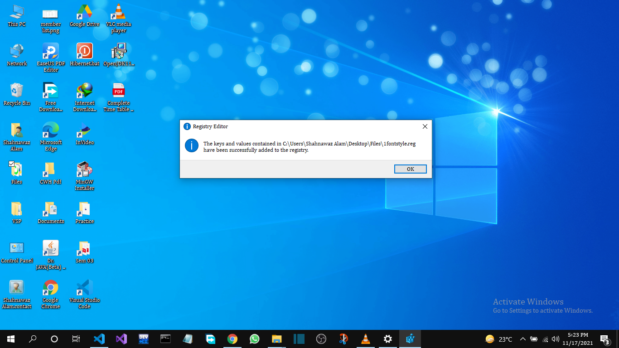Open File Explorer from the taskbar
The width and height of the screenshot is (619, 348).
pos(276,339)
